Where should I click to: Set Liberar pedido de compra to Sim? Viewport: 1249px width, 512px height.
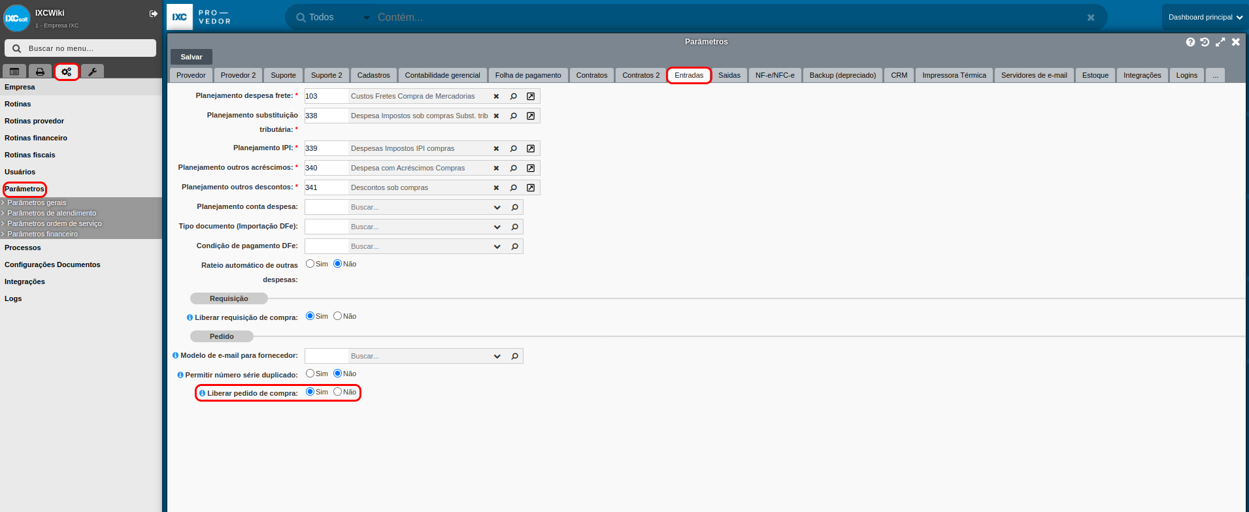click(310, 392)
